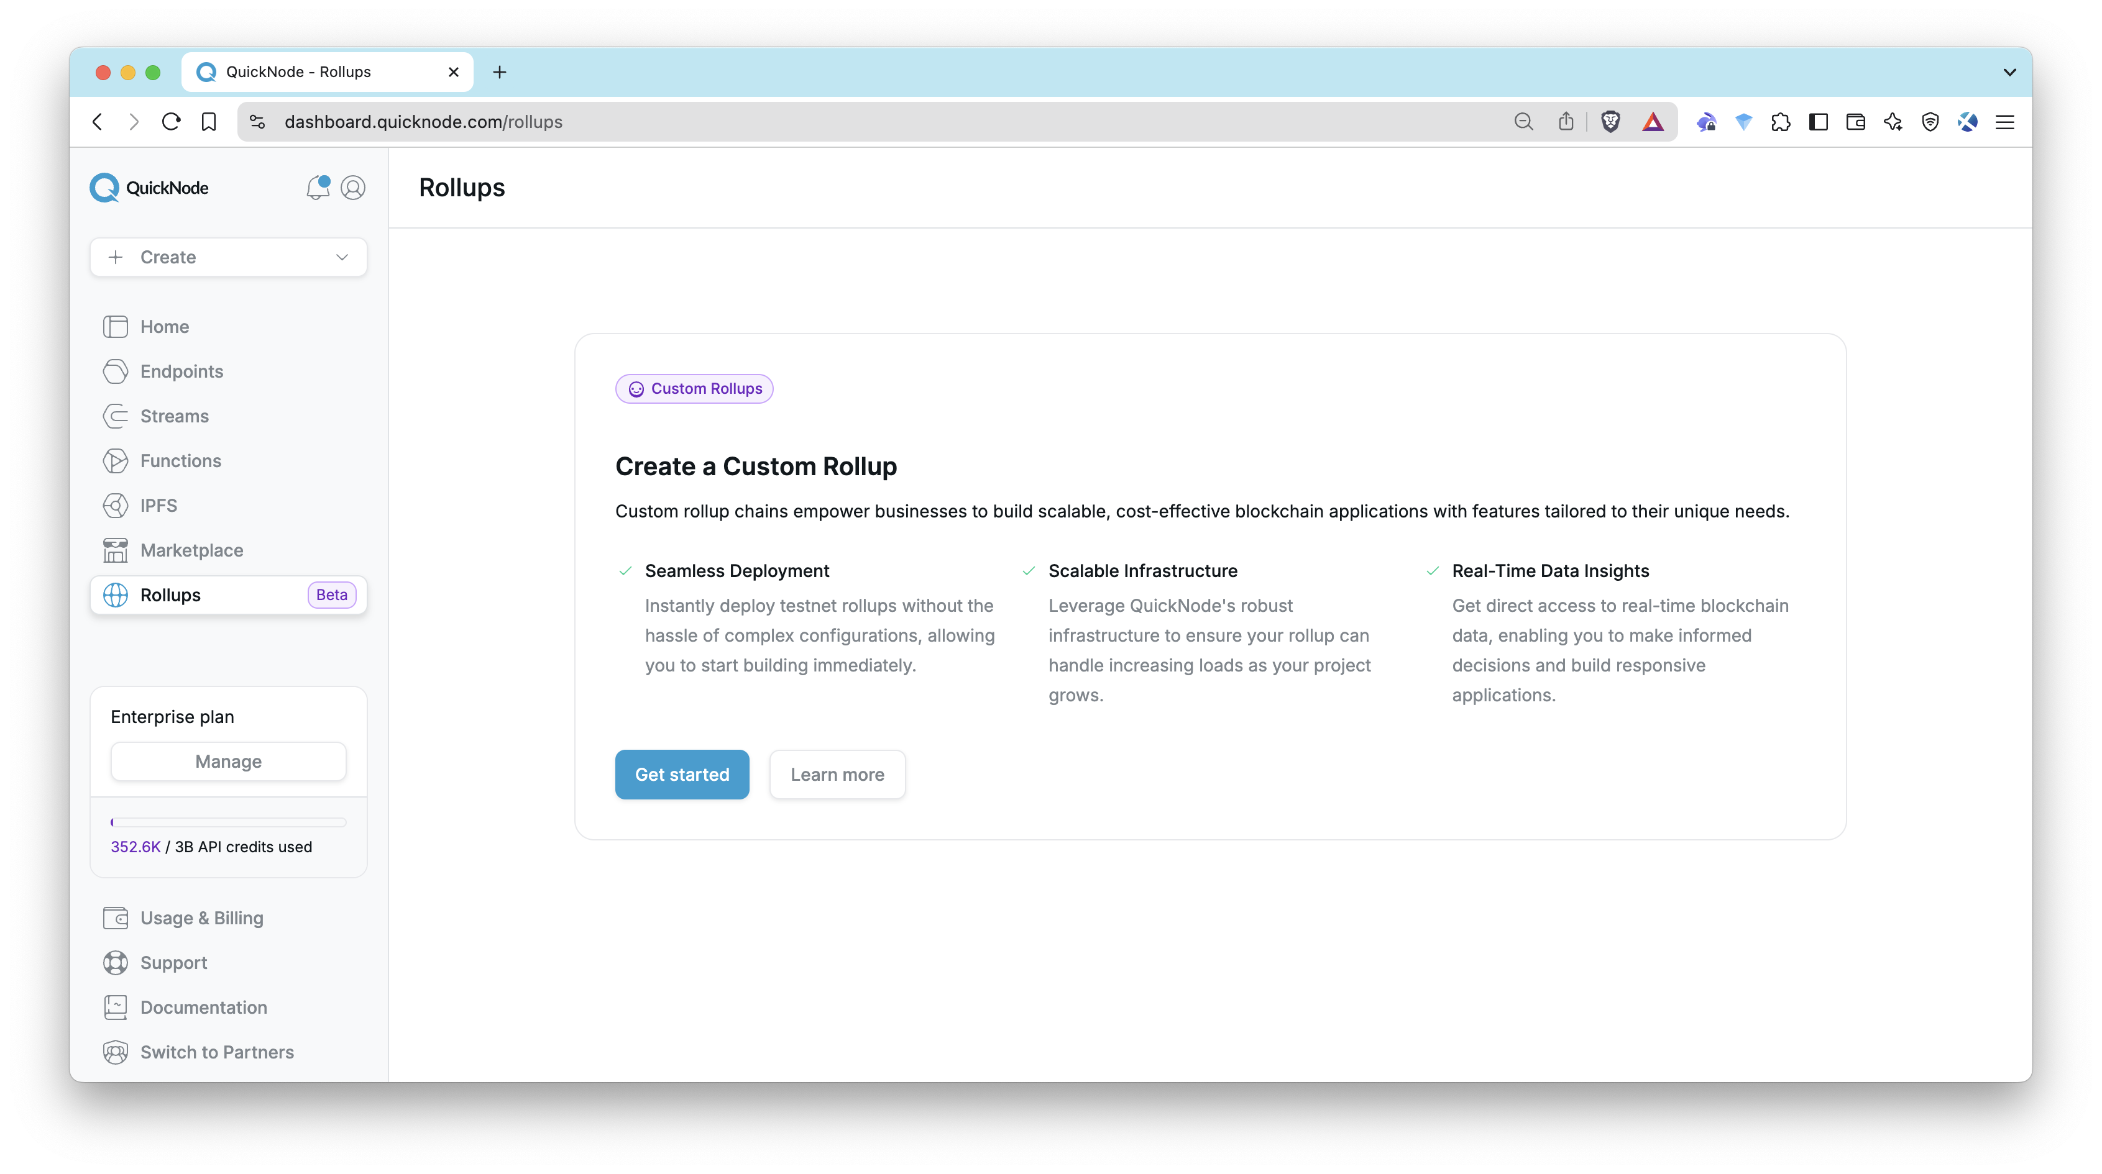Screen dimensions: 2102x1174
Task: Click the Create dropdown chevron arrow
Action: tap(342, 257)
